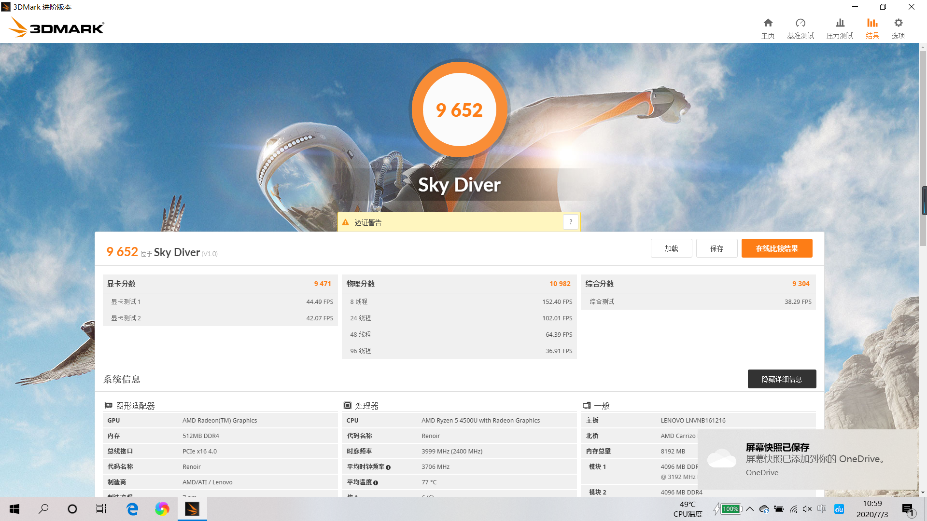Click motherboard LENOVO LNVNB161216 text
Screen dimensions: 927x521
point(693,420)
